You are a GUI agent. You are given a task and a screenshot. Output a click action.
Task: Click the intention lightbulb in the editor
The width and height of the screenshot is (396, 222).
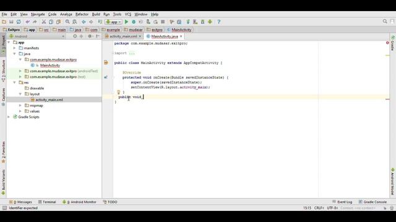coord(118,92)
